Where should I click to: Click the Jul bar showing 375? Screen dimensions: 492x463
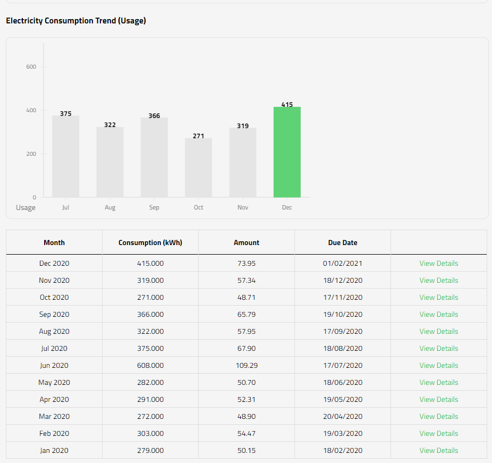point(65,157)
